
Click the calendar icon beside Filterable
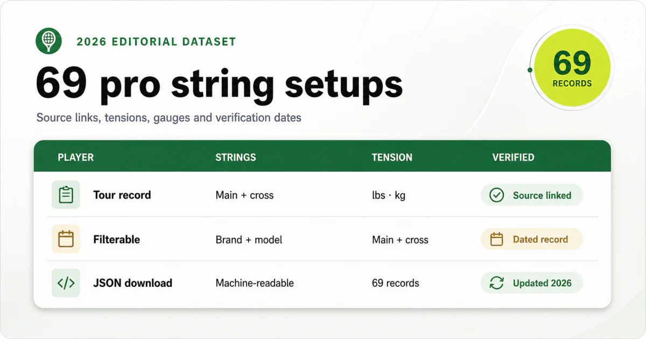(x=66, y=239)
